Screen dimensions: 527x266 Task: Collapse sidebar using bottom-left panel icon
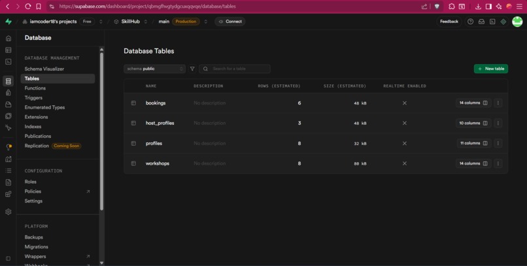pyautogui.click(x=8, y=258)
